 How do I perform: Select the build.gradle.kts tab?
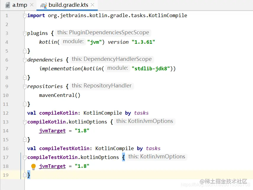(x=67, y=5)
